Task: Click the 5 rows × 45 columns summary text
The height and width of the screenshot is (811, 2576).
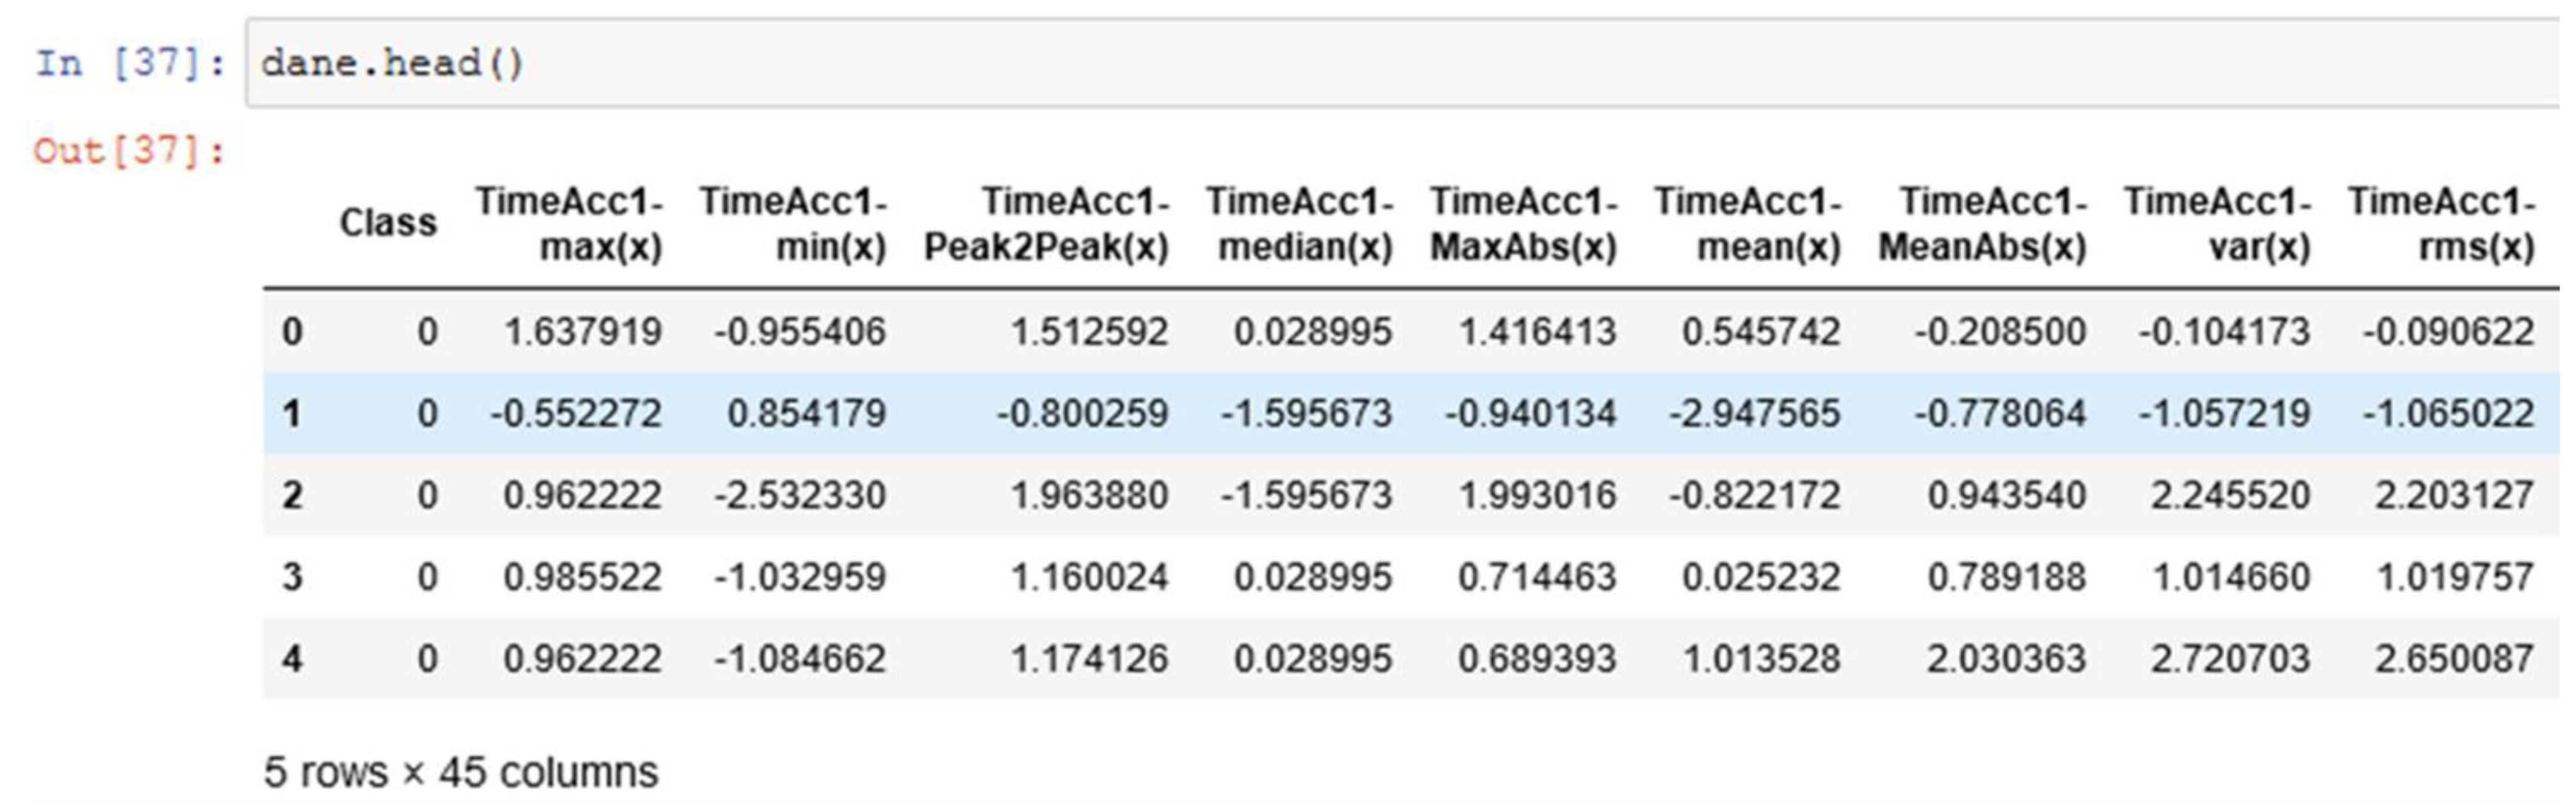Action: click(x=461, y=772)
